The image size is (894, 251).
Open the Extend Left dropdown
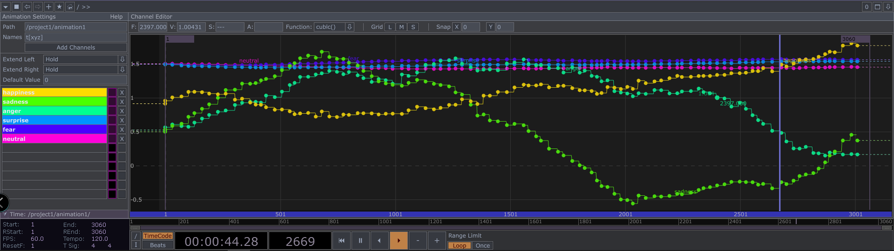pos(85,59)
